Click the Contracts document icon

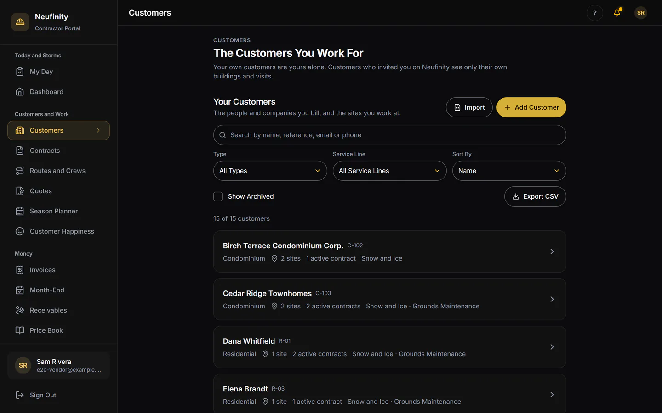pos(20,151)
